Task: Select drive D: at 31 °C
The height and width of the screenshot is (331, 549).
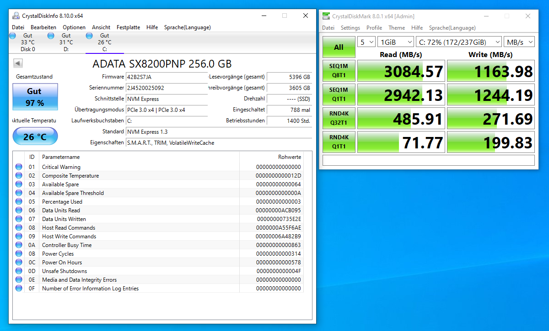Action: click(x=66, y=42)
